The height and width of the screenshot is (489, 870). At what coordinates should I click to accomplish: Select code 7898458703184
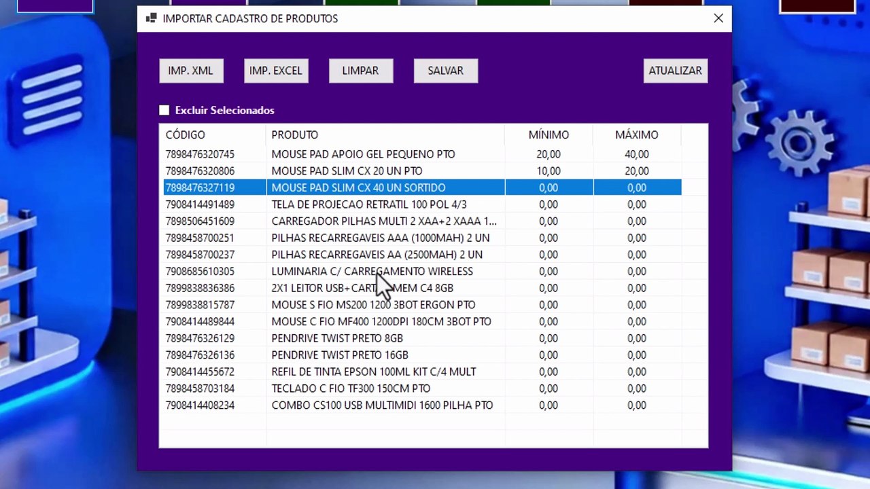(x=200, y=388)
